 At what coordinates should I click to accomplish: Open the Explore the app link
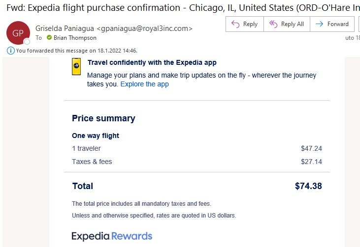click(x=145, y=84)
